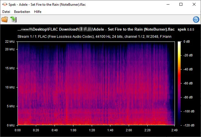Click the '-100 dB' scale label
The image size is (201, 137).
click(189, 111)
